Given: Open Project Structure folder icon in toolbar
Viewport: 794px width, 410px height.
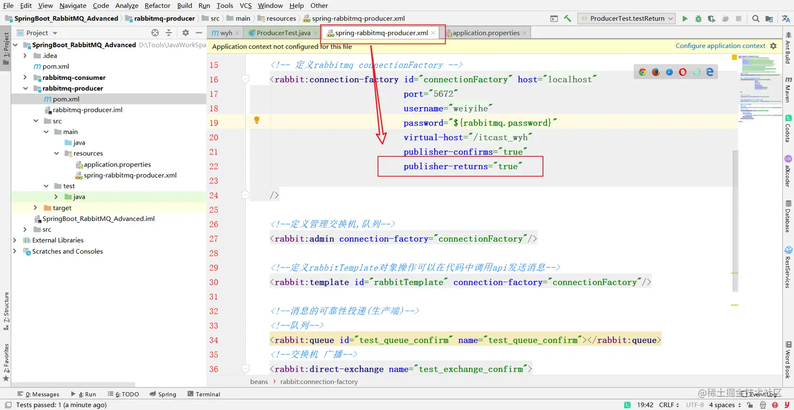Looking at the screenshot, I should pyautogui.click(x=770, y=18).
